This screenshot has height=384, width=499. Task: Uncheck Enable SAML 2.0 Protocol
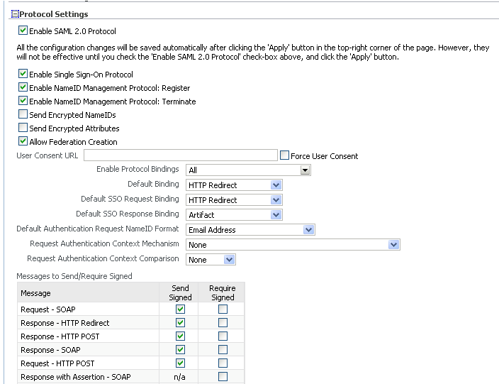23,31
